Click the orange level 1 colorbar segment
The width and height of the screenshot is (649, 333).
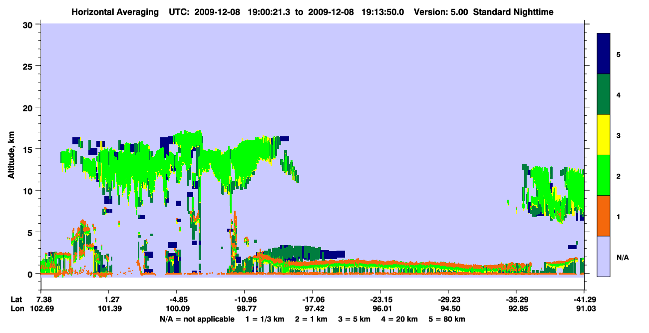pos(604,216)
